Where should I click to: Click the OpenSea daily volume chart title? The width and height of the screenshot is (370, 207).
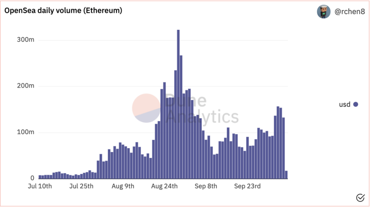point(63,10)
